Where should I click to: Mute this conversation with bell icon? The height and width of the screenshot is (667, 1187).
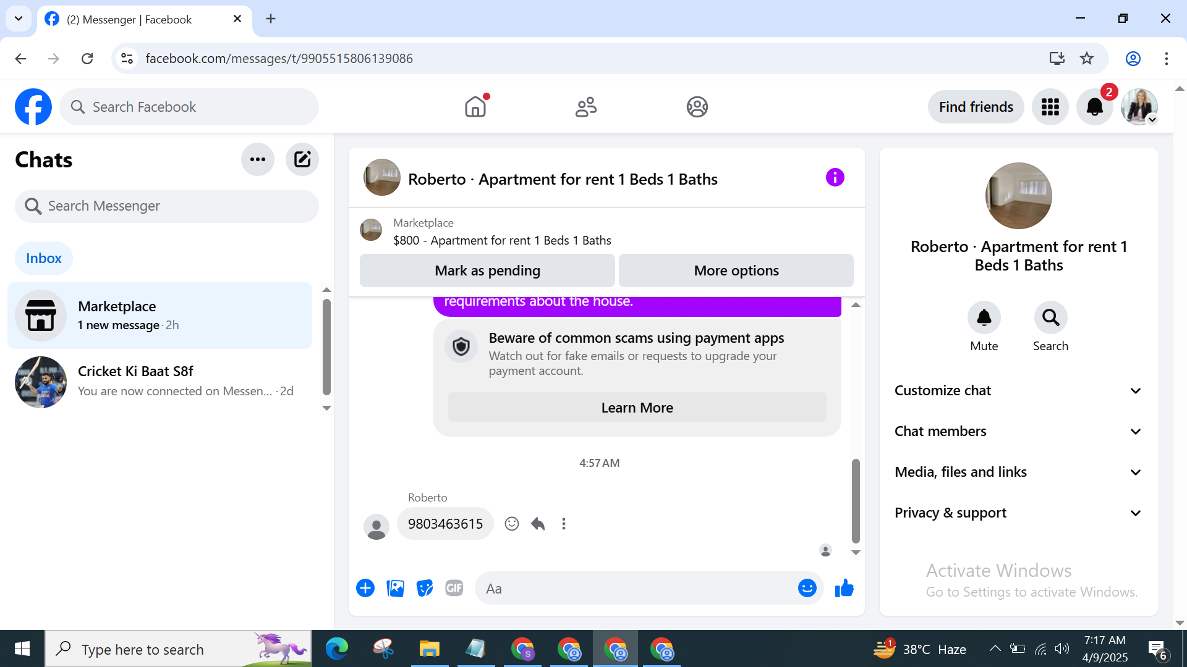point(984,317)
